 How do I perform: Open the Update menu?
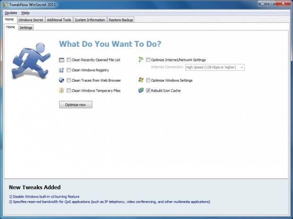[11, 13]
